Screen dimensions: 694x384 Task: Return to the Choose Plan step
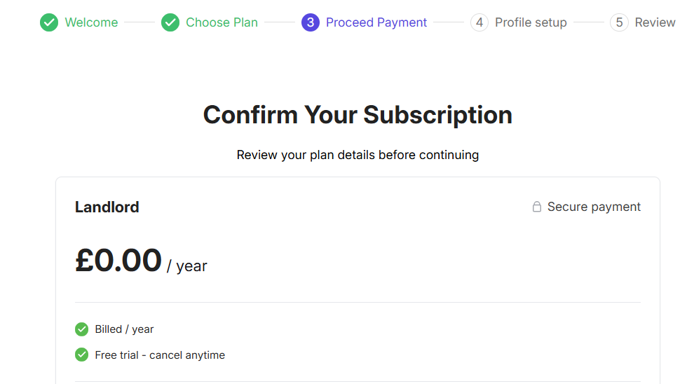click(222, 22)
